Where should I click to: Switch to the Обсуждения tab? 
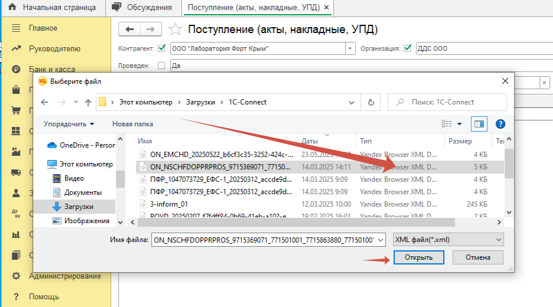[144, 8]
